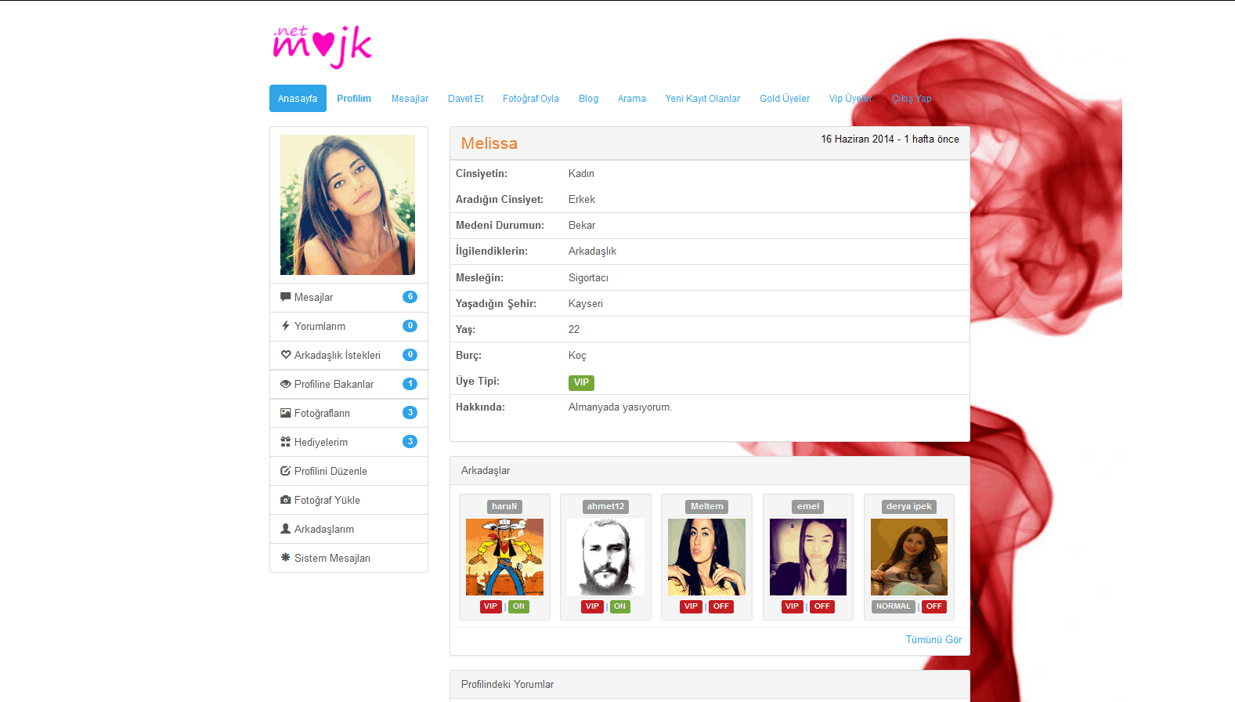Open the Gold Üyeler page

click(x=784, y=99)
